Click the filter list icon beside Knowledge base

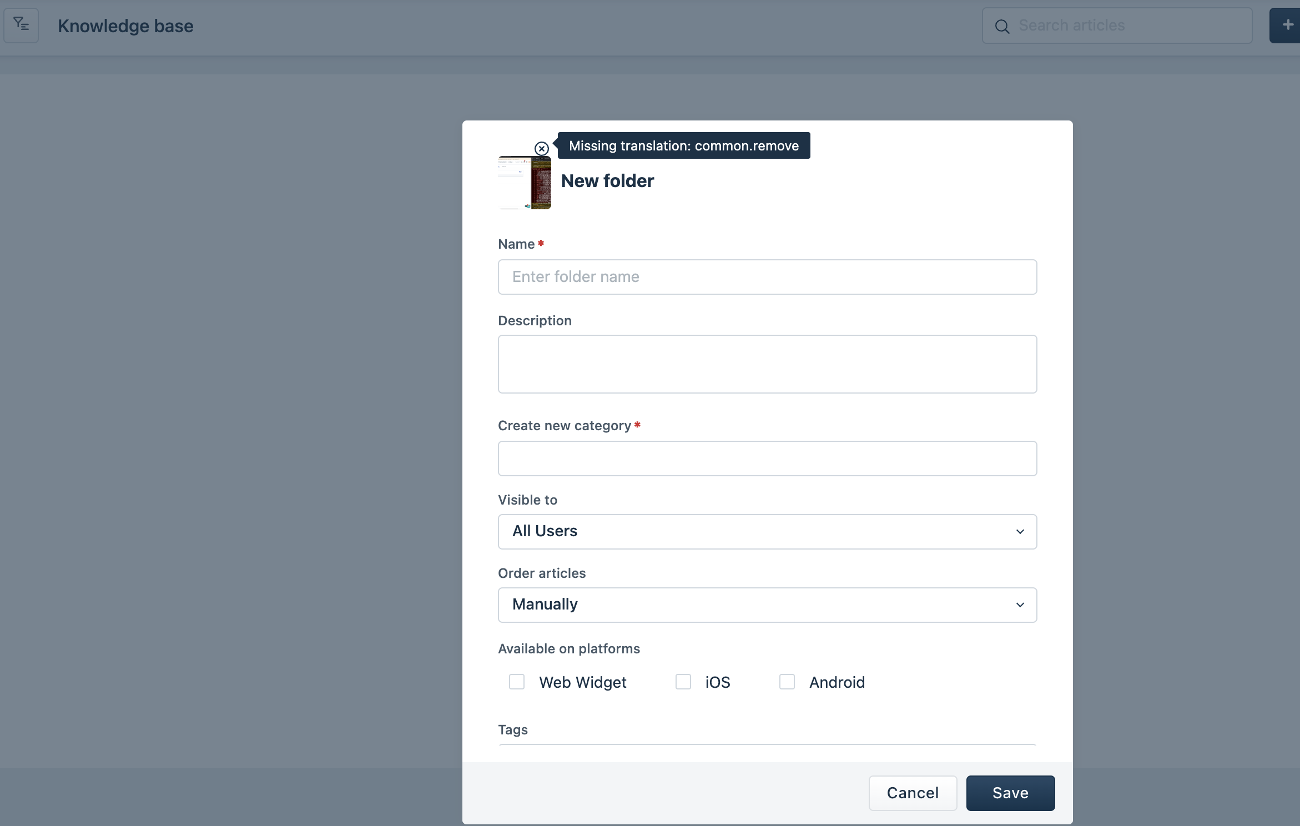tap(21, 25)
